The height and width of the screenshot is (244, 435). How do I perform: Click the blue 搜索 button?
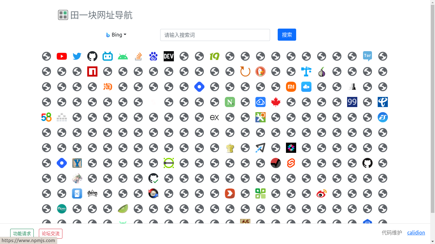tap(287, 35)
